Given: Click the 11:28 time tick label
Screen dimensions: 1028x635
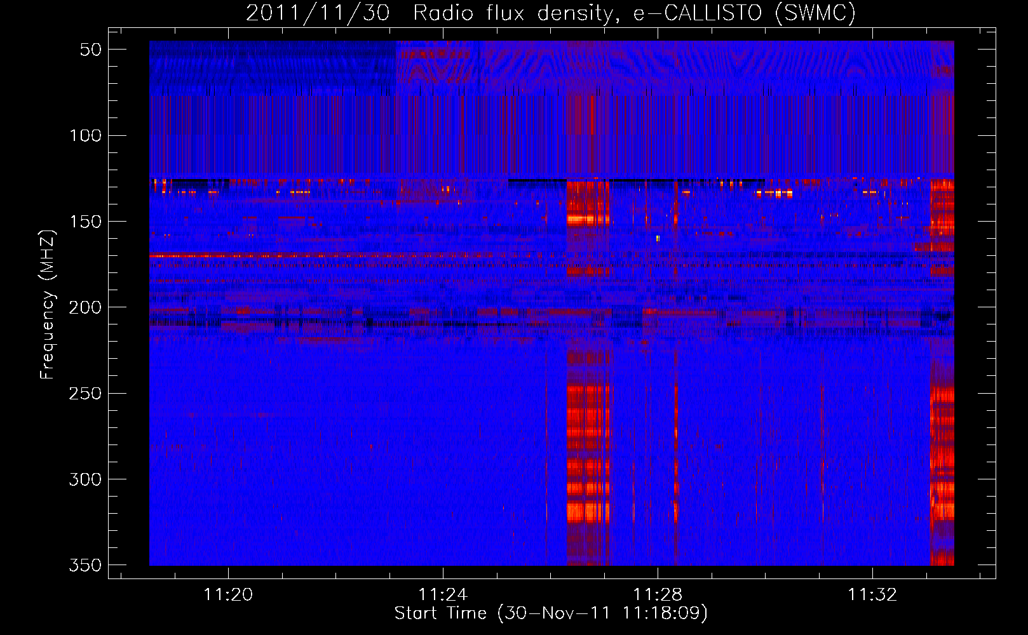Looking at the screenshot, I should 658,594.
